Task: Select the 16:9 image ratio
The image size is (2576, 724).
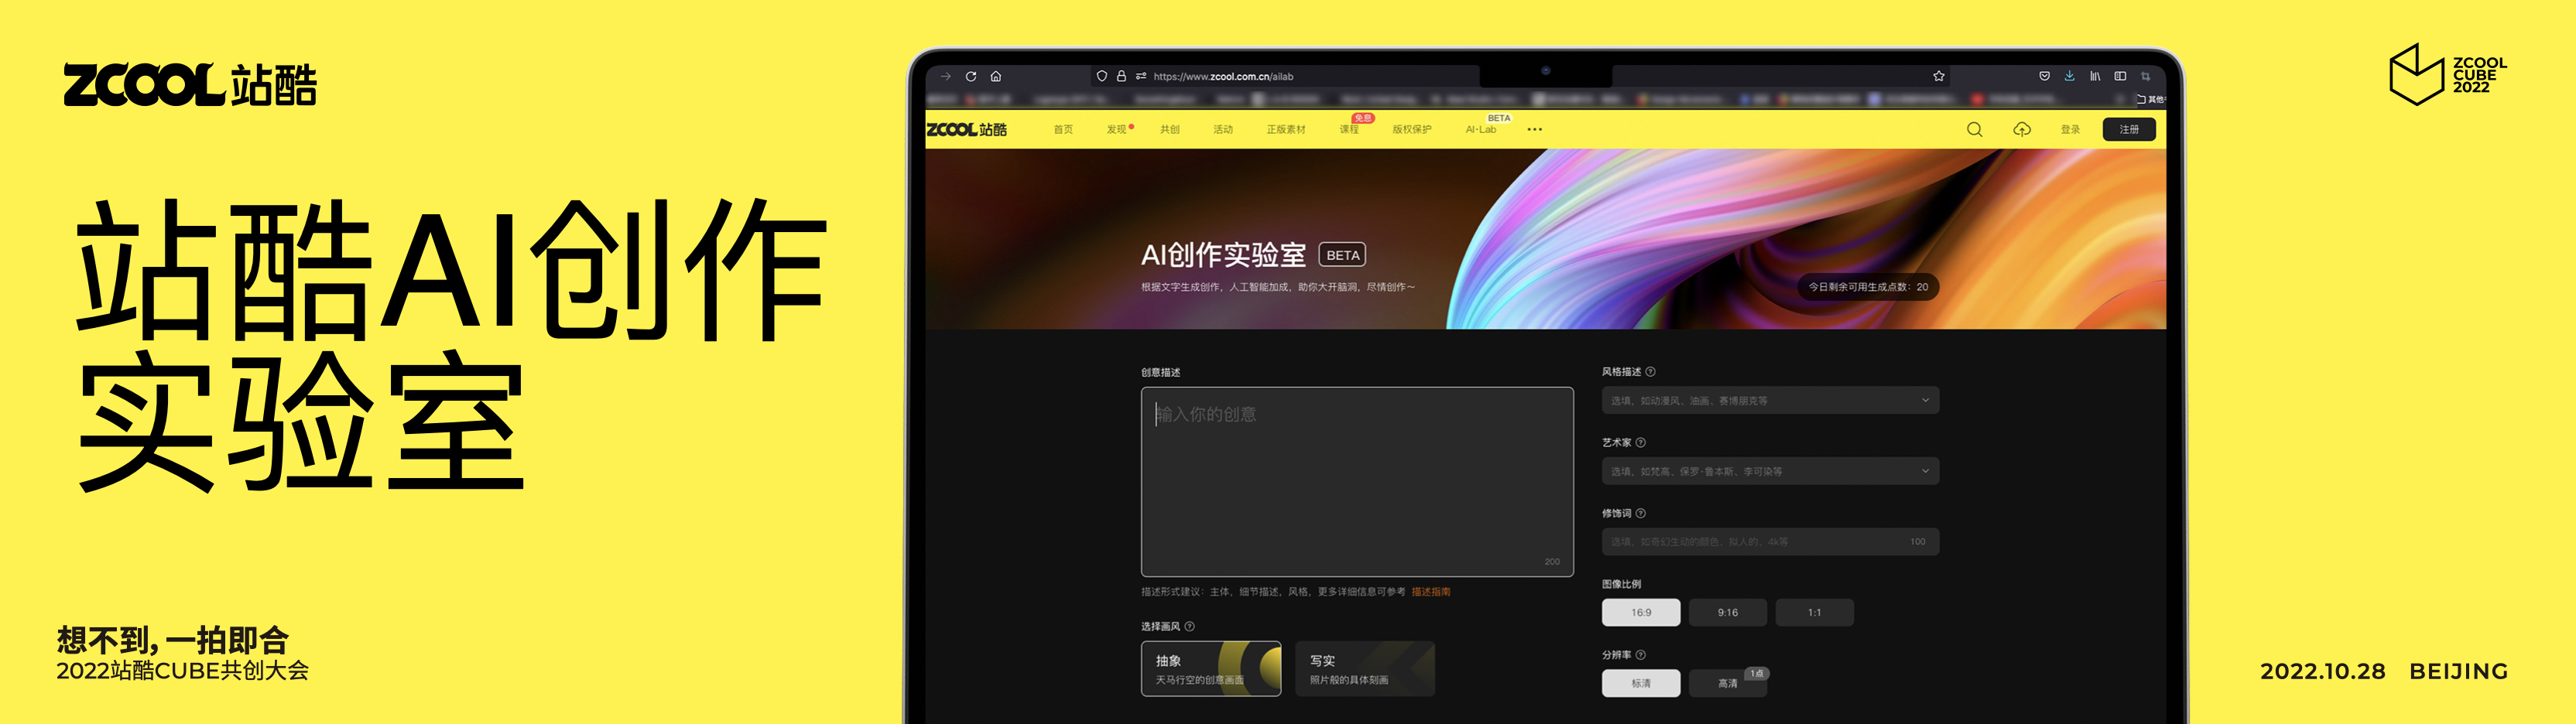Action: click(x=1641, y=613)
